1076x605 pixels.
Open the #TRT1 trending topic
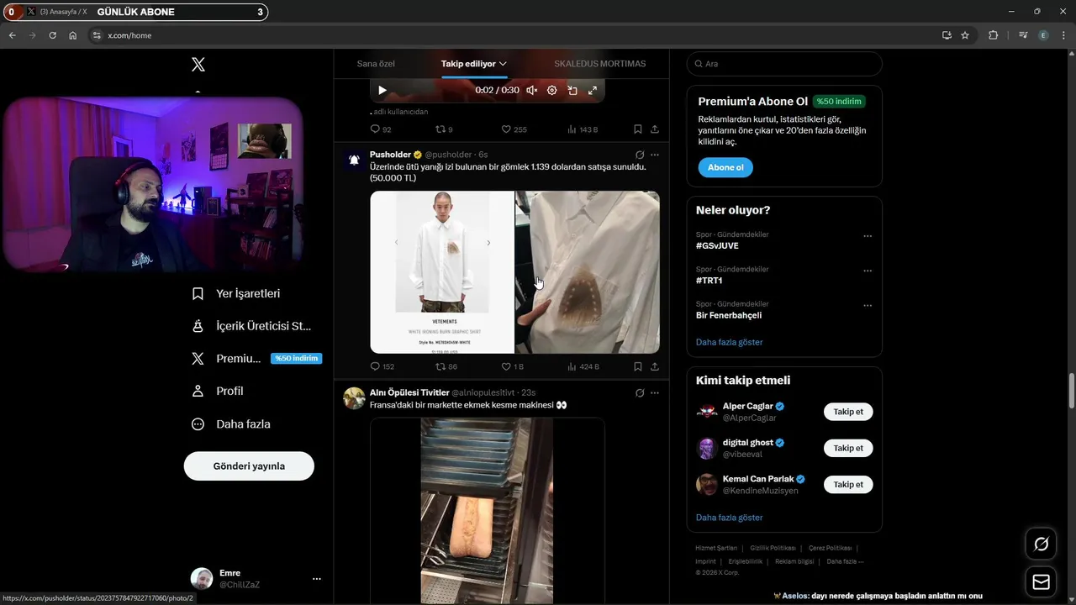click(x=709, y=281)
